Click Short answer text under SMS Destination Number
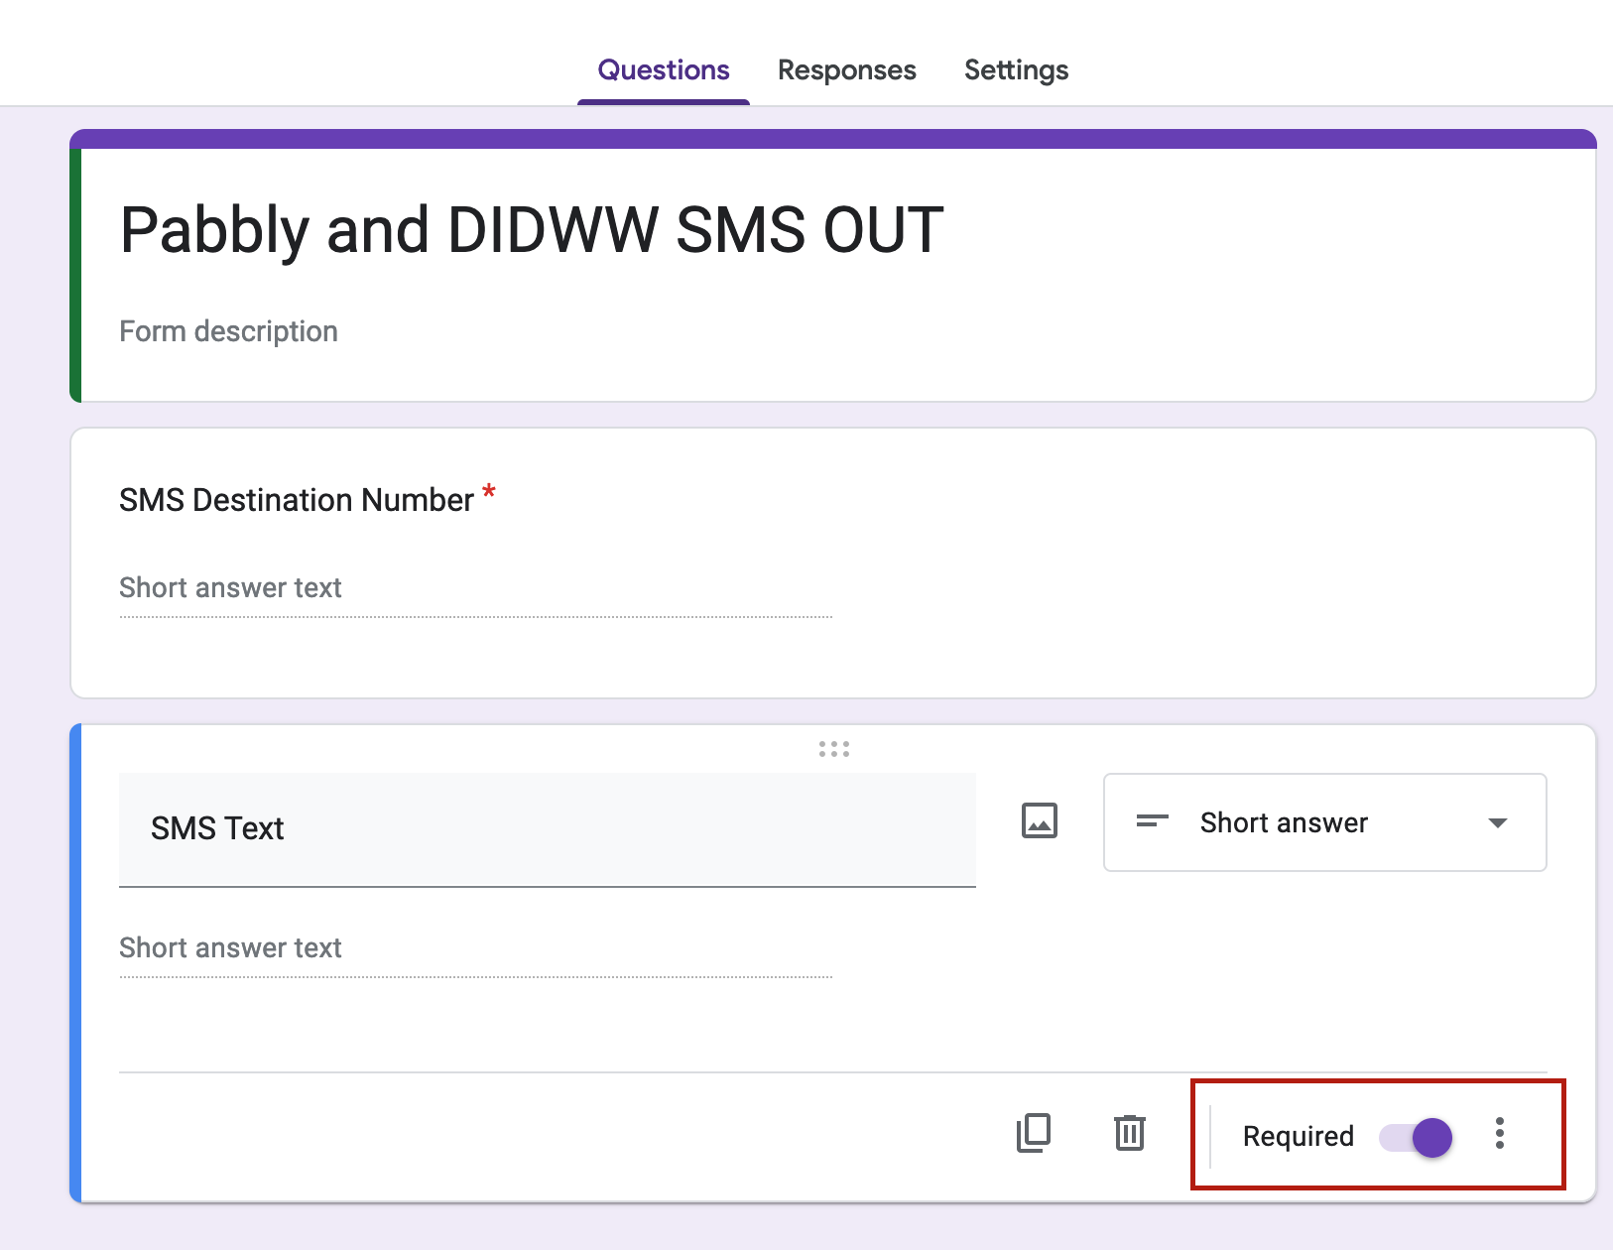1613x1250 pixels. 230,588
